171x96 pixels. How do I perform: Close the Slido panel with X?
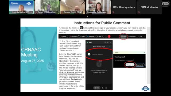(x=111, y=42)
